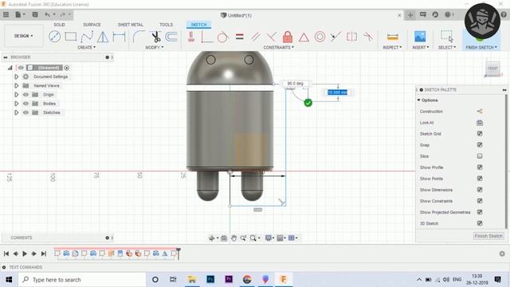Screen dimensions: 510x287
Task: Click the Finish Sketch palette button
Action: [x=488, y=236]
